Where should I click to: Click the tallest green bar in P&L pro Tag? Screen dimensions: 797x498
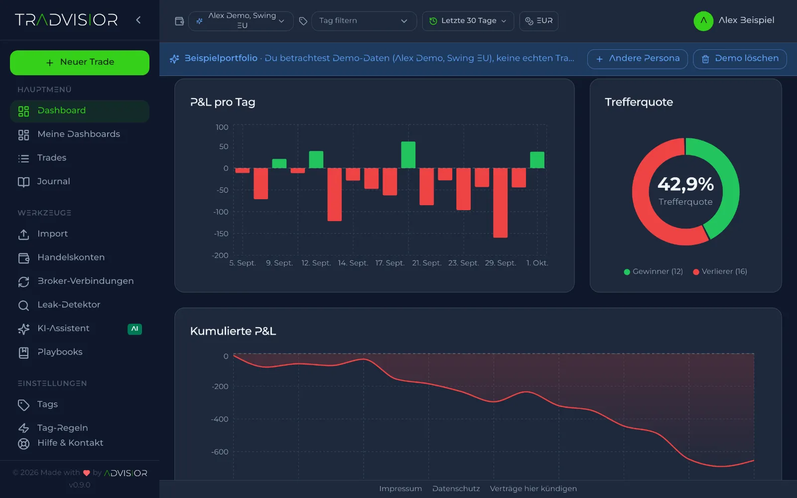tap(408, 155)
